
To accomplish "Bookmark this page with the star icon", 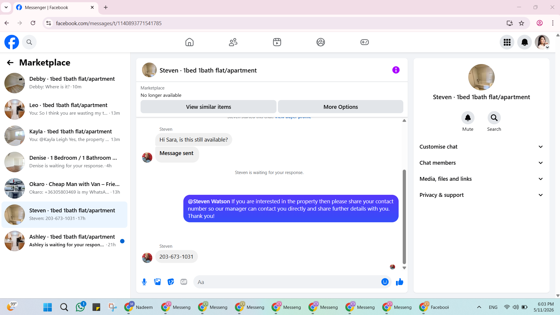I will [x=522, y=23].
